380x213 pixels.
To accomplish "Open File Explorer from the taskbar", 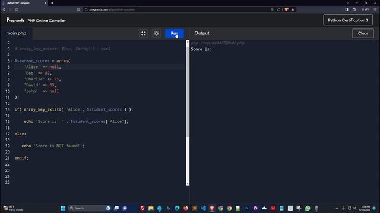I will point(151,208).
